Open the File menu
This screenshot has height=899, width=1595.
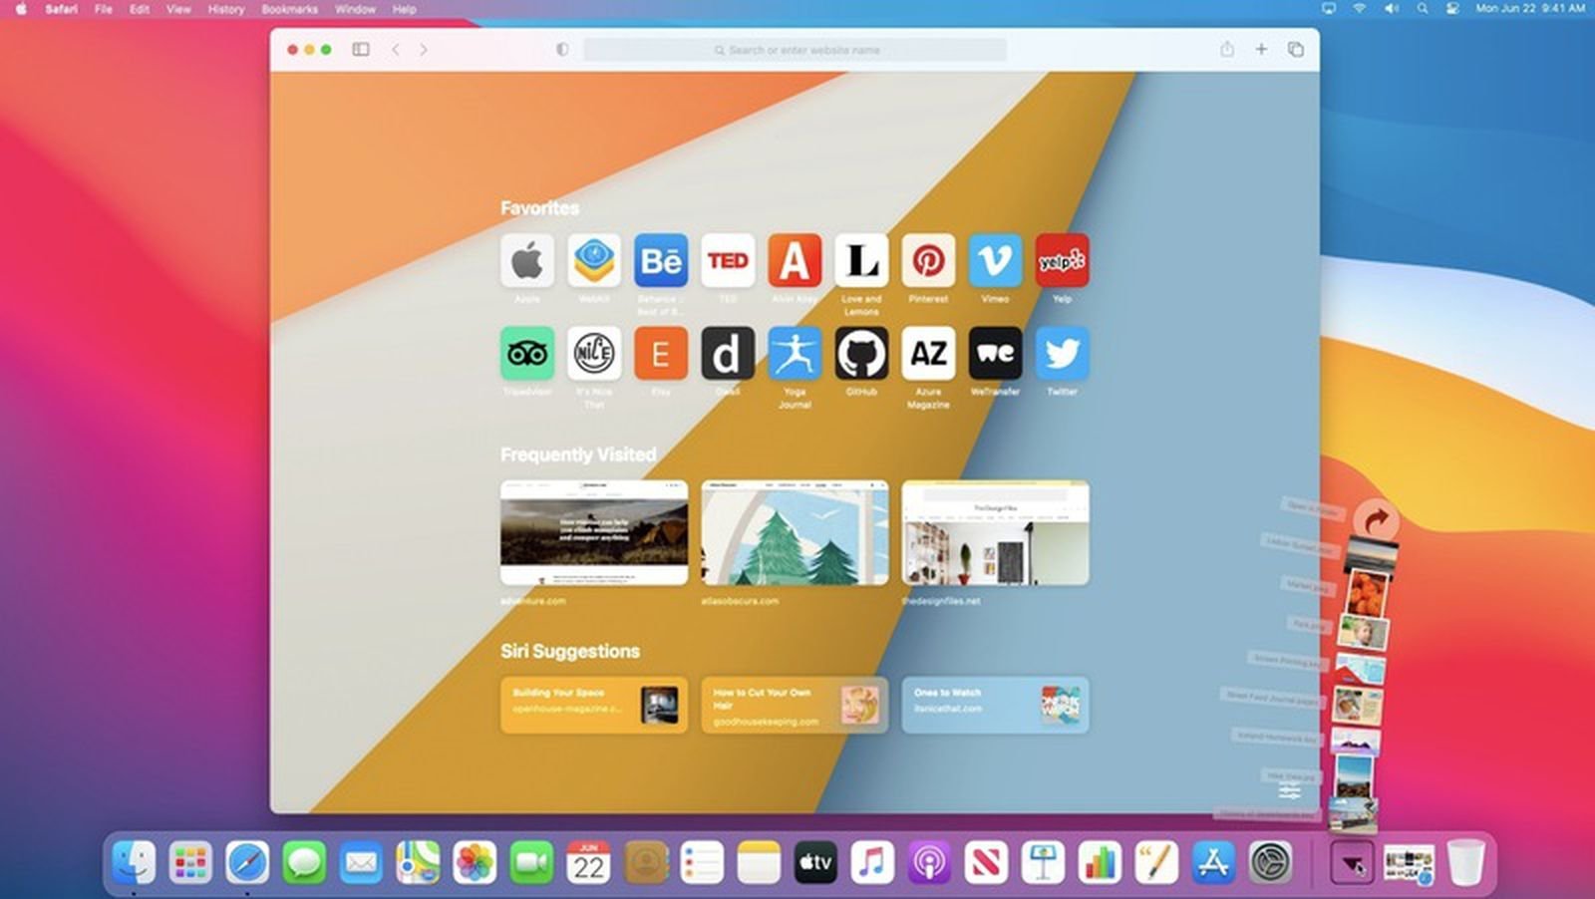(103, 9)
